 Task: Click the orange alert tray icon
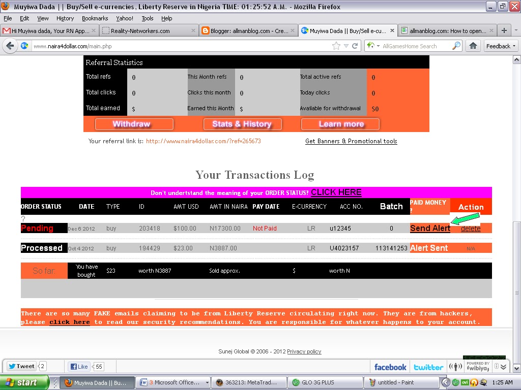[474, 382]
